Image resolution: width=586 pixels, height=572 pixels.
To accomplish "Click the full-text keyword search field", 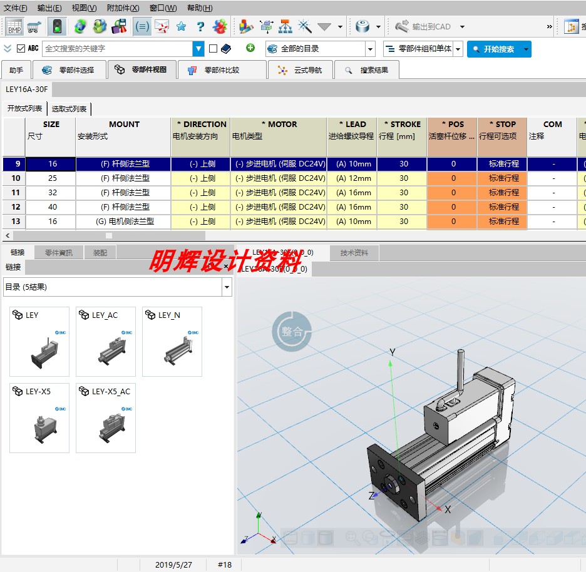I will coord(117,49).
